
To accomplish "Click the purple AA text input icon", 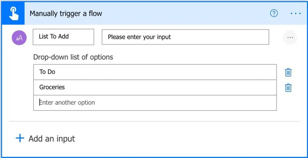I will [19, 38].
